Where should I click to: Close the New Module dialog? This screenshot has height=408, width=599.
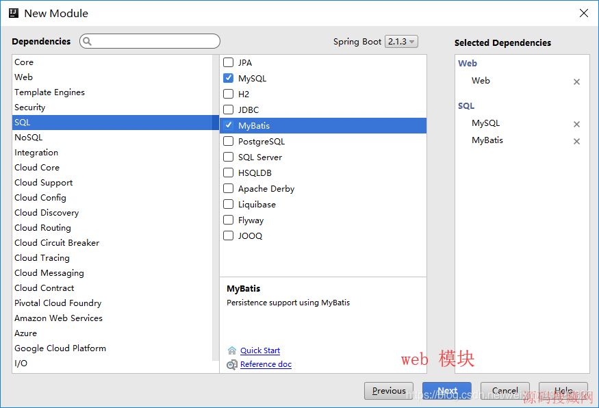click(583, 13)
